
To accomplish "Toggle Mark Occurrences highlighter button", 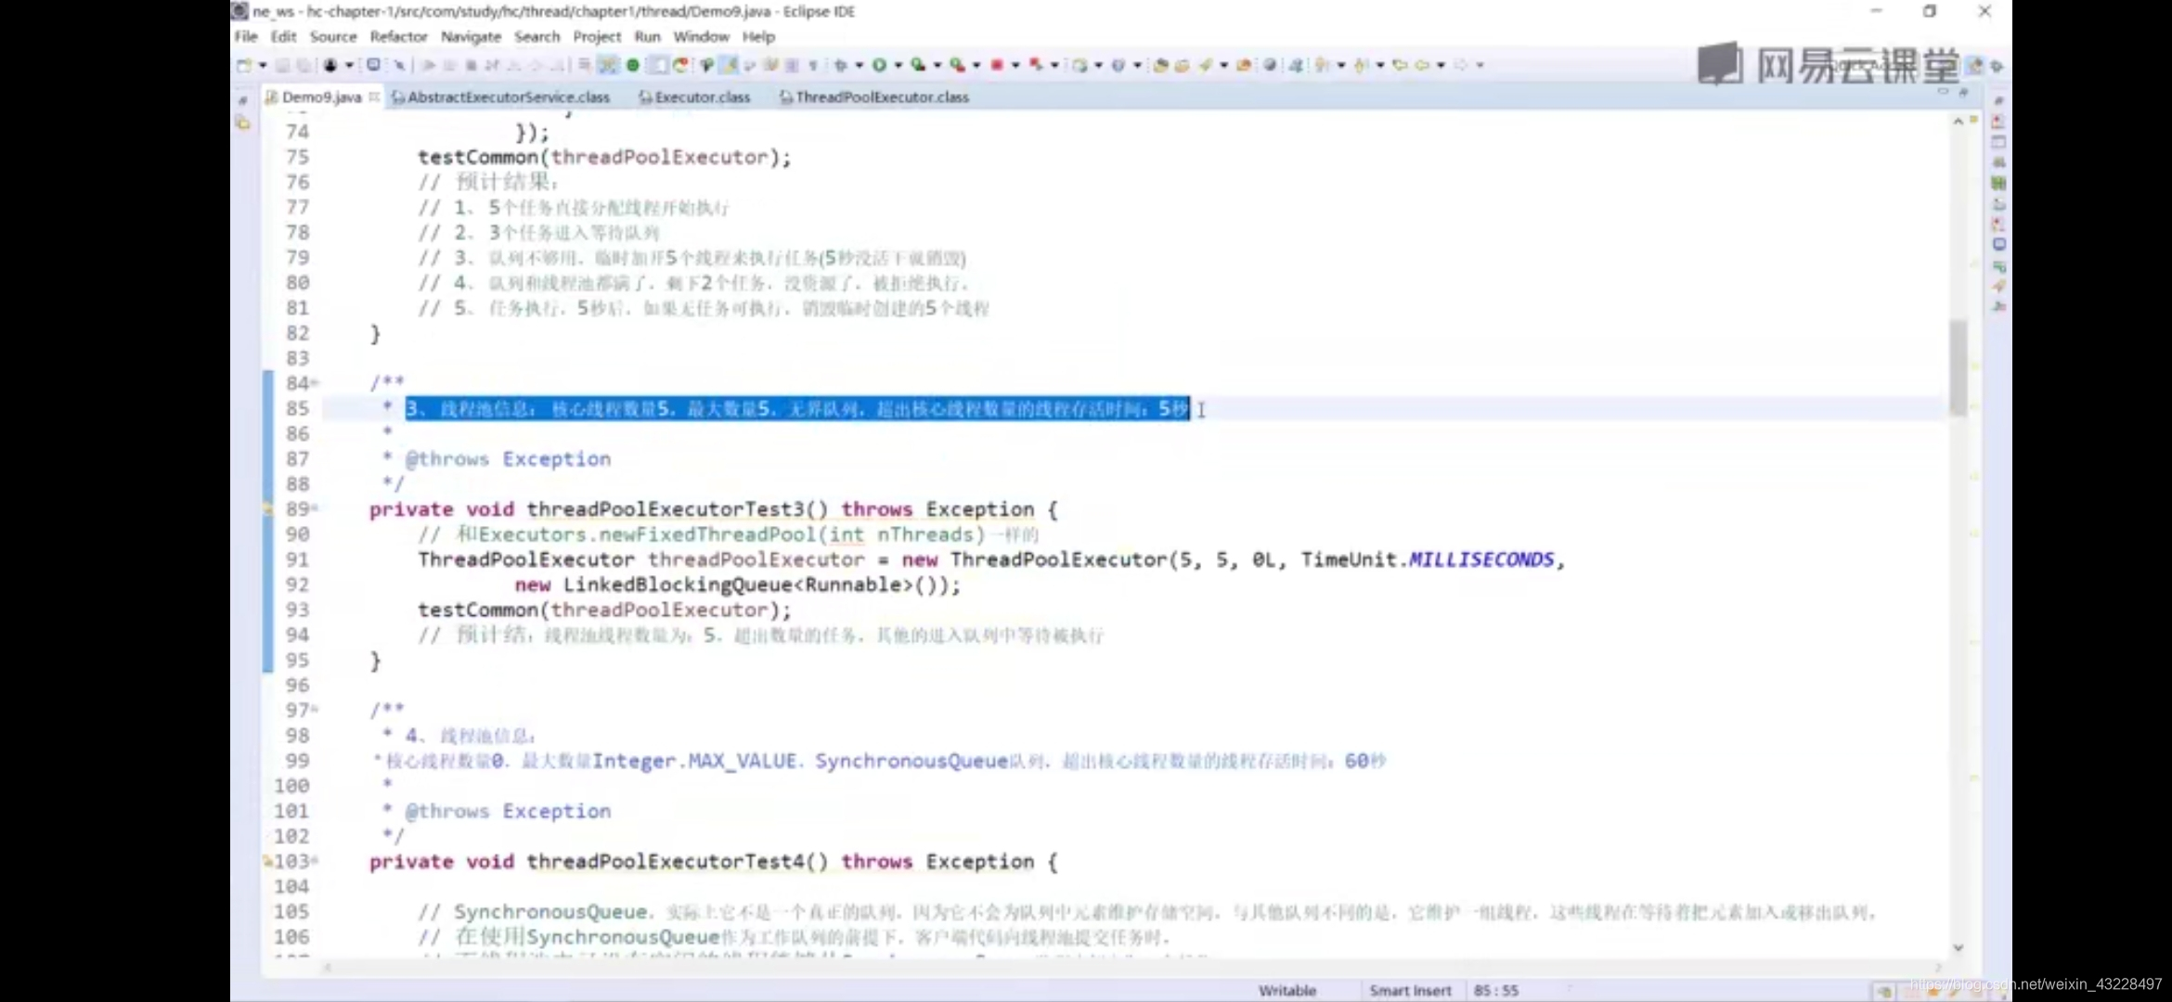I will (x=730, y=65).
